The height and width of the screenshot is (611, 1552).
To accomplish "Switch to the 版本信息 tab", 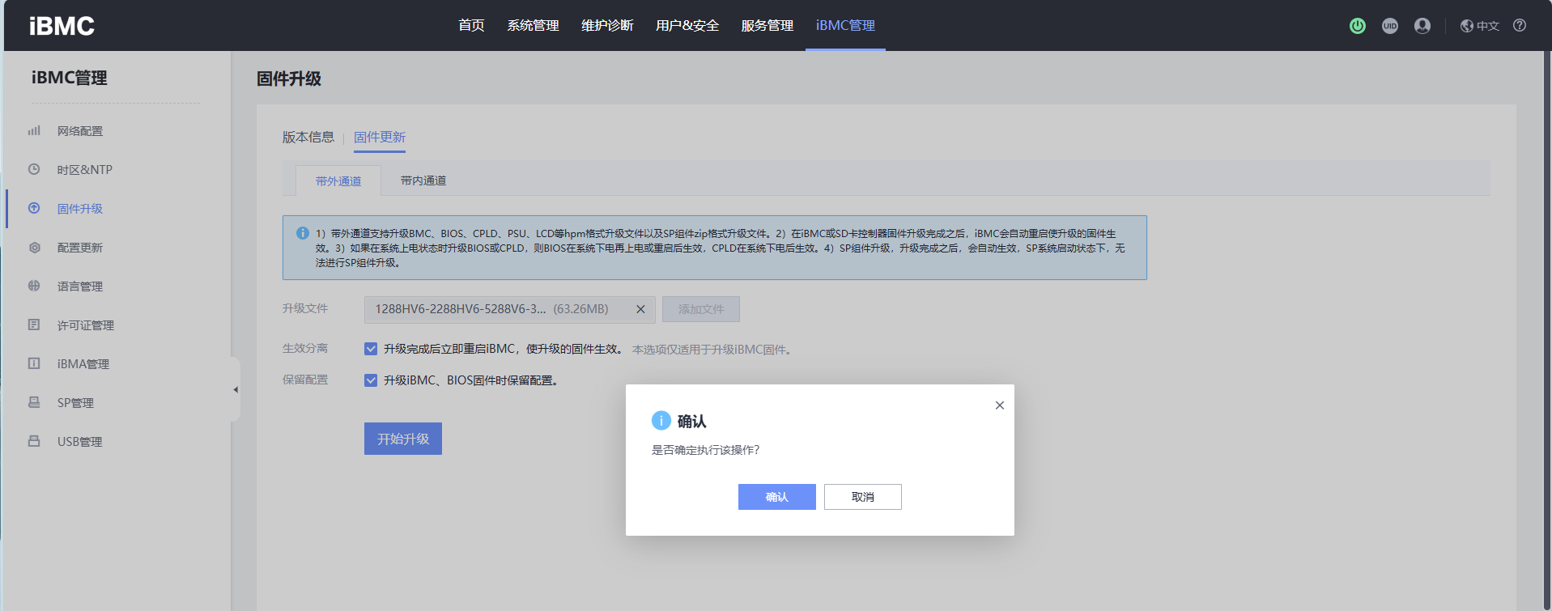I will click(x=308, y=138).
